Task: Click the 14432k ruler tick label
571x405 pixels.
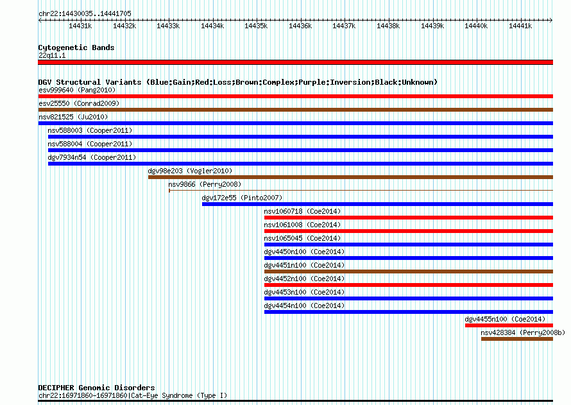Action: click(124, 26)
